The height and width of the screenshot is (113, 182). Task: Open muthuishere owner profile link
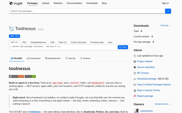click(x=146, y=111)
